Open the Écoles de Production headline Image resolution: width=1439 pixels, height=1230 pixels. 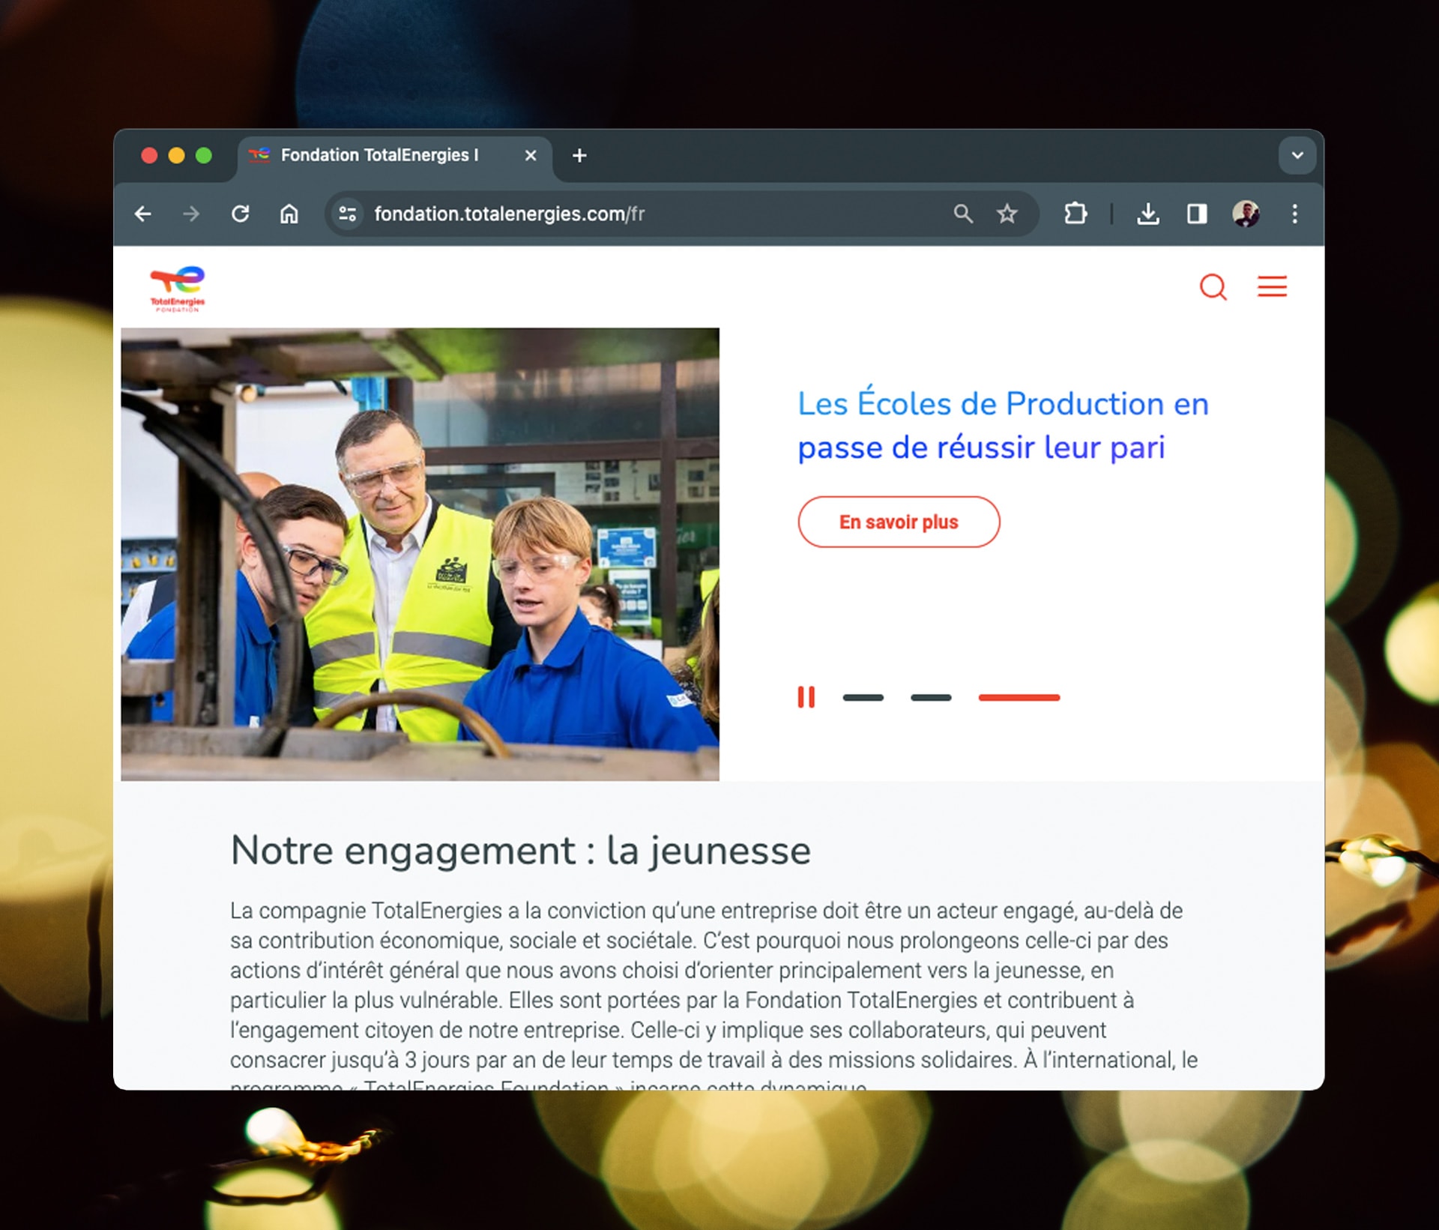(1003, 425)
